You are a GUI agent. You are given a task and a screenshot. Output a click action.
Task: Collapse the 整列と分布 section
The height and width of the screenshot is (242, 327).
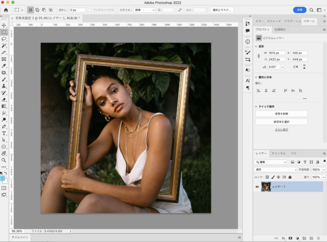click(256, 77)
